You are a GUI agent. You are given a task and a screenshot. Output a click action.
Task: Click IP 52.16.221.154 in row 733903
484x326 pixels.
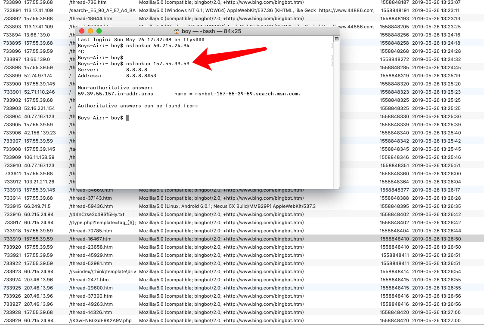(x=40, y=108)
